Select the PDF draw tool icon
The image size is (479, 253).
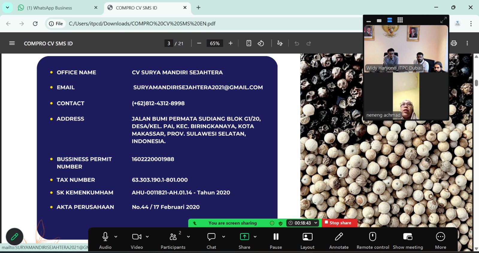(x=280, y=43)
